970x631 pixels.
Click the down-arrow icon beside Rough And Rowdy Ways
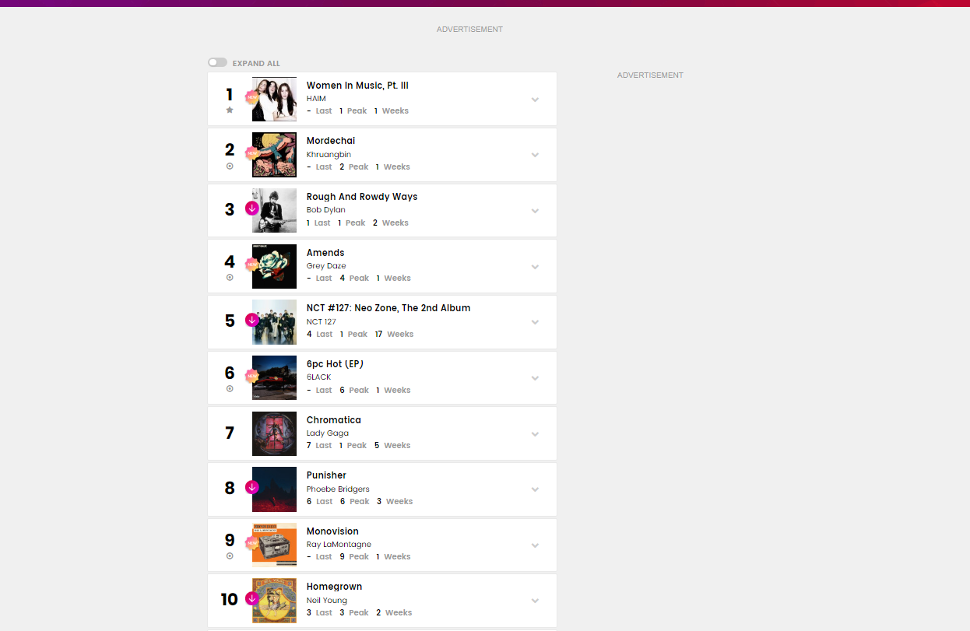tap(251, 209)
